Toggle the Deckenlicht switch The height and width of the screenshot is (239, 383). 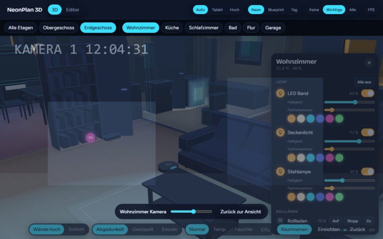point(368,132)
